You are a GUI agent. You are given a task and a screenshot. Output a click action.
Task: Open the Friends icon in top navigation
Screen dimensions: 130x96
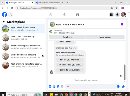coord(64,15)
